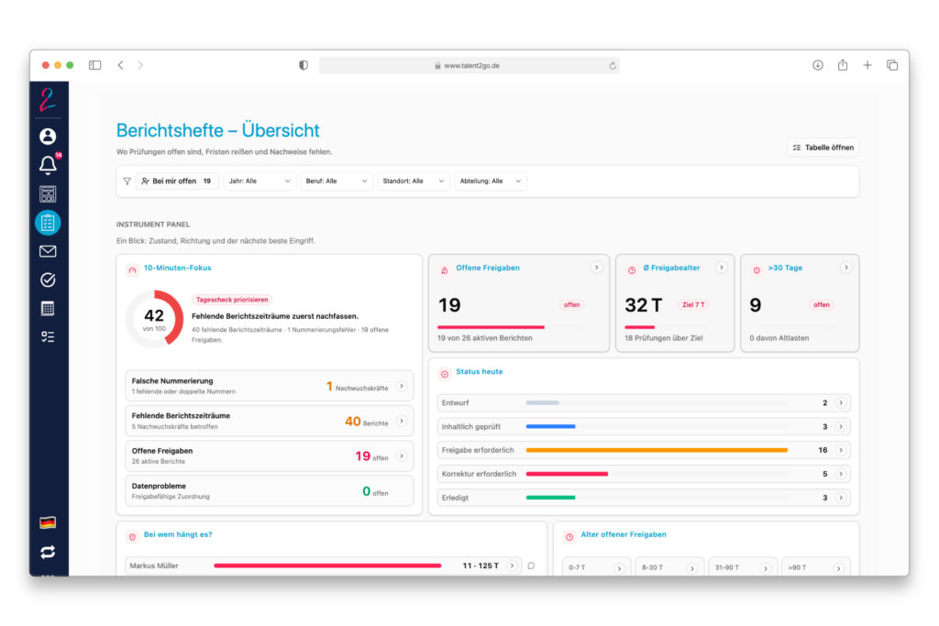Image resolution: width=939 pixels, height=626 pixels.
Task: Click the 'Ziel 7 T' badge
Action: (693, 304)
